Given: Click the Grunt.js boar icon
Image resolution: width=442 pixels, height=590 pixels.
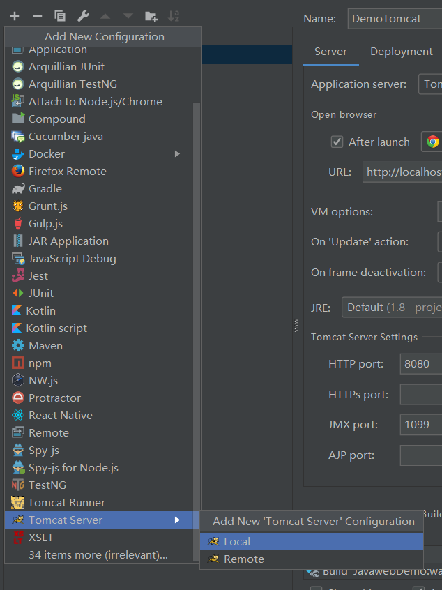Looking at the screenshot, I should coord(17,206).
